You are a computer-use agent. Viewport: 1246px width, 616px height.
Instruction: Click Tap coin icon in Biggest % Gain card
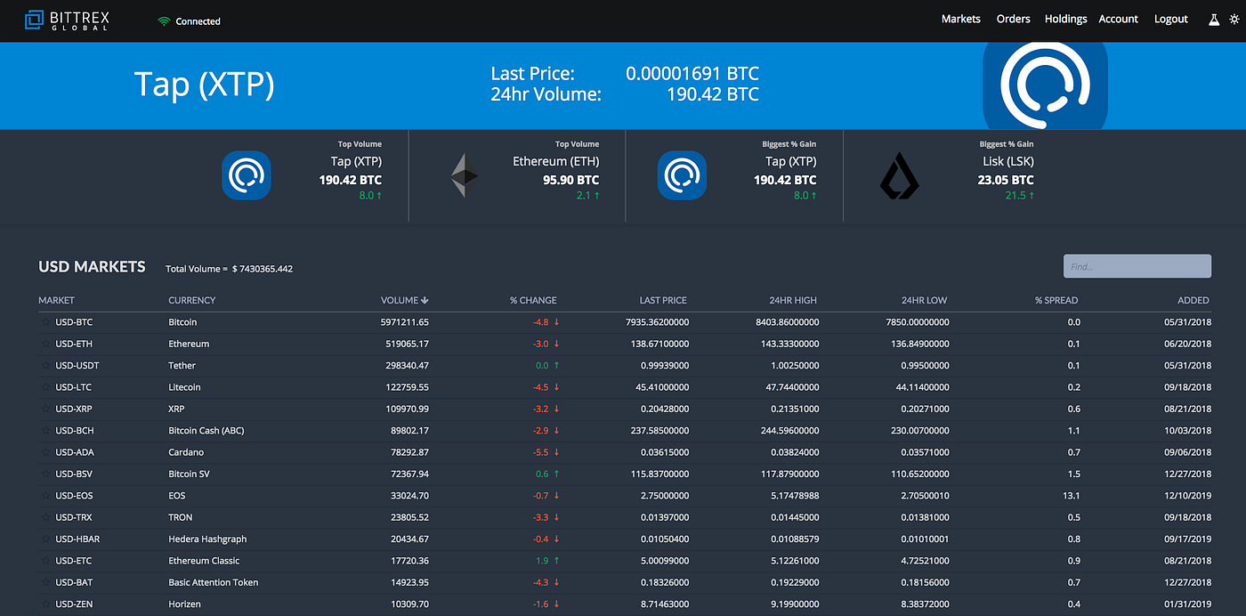coord(682,174)
